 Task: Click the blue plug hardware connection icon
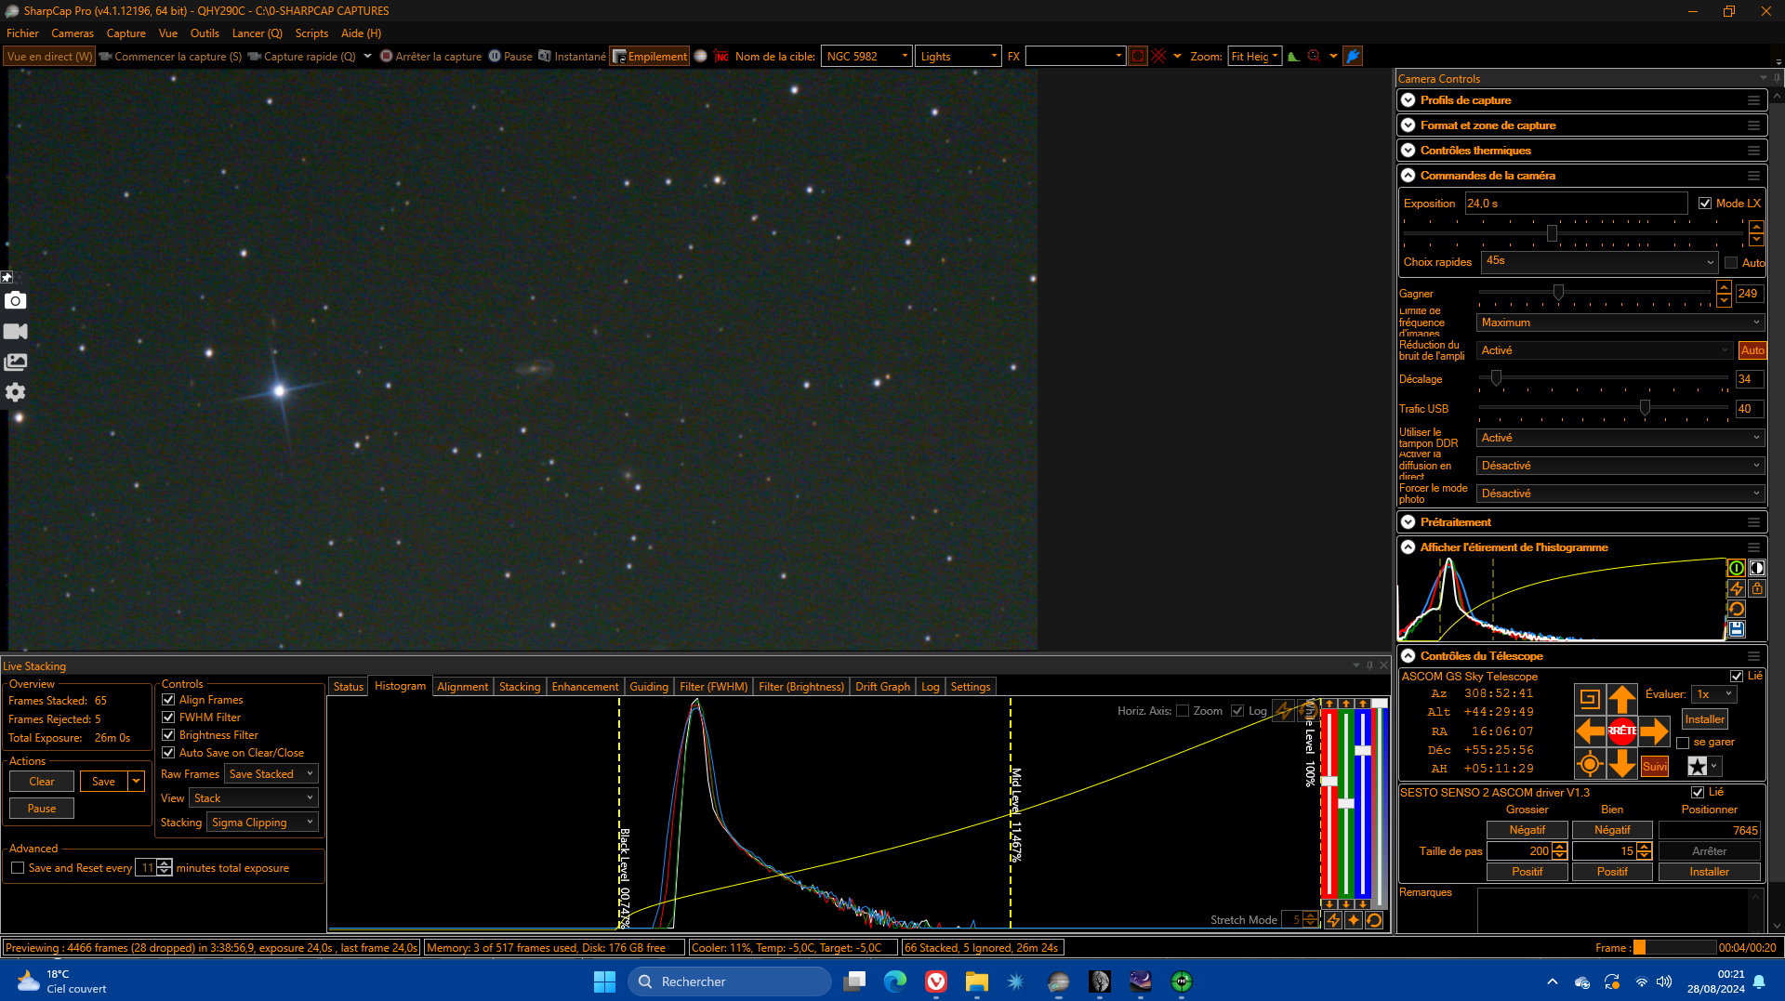pyautogui.click(x=1353, y=57)
